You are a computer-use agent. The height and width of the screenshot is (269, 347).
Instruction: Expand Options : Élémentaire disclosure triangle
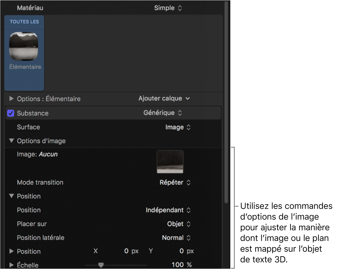tap(11, 99)
